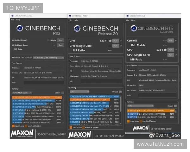Select the AMD Ryzen Threadripper 30054 row in R23
The height and width of the screenshot is (152, 190).
click(x=37, y=101)
